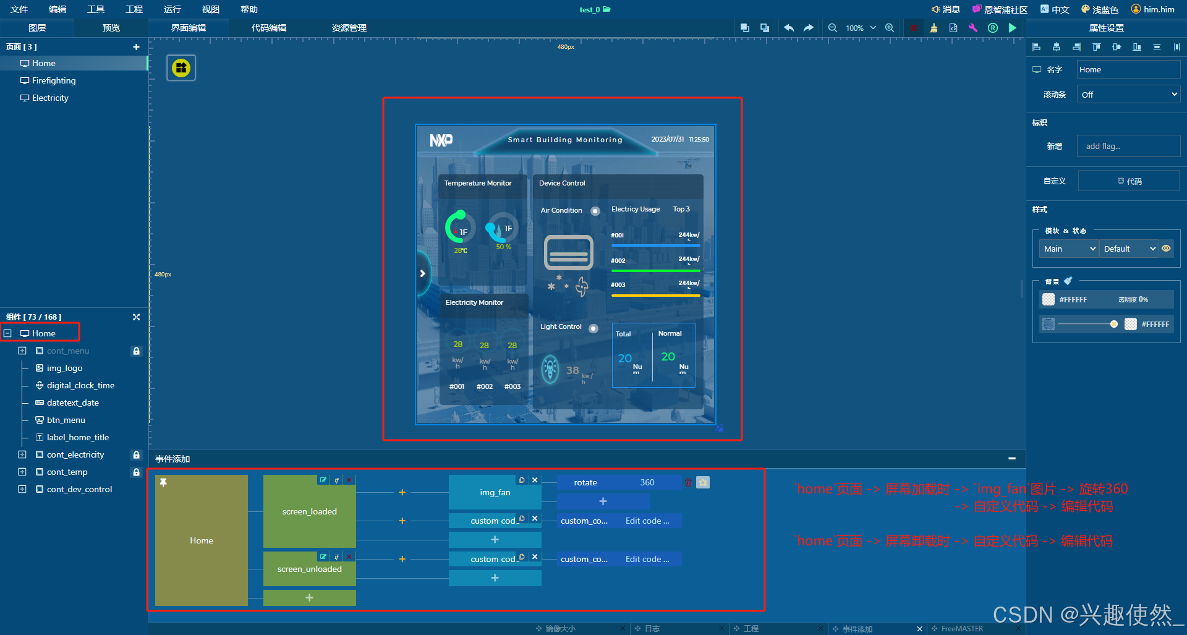Toggle the Air Condition switch on canvas

(595, 211)
